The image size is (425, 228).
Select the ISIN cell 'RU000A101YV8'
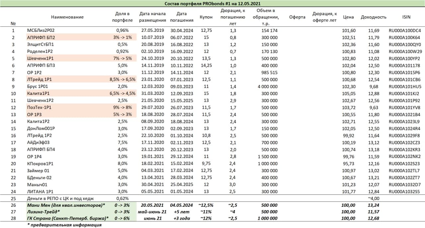[x=405, y=108]
